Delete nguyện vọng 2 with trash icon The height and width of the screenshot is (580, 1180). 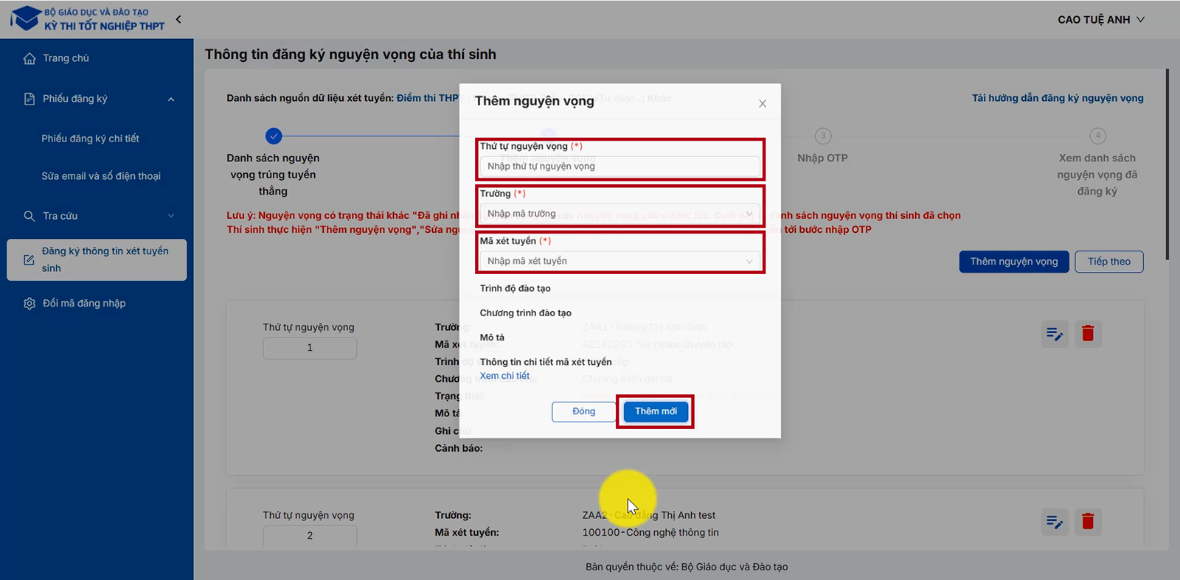1087,522
